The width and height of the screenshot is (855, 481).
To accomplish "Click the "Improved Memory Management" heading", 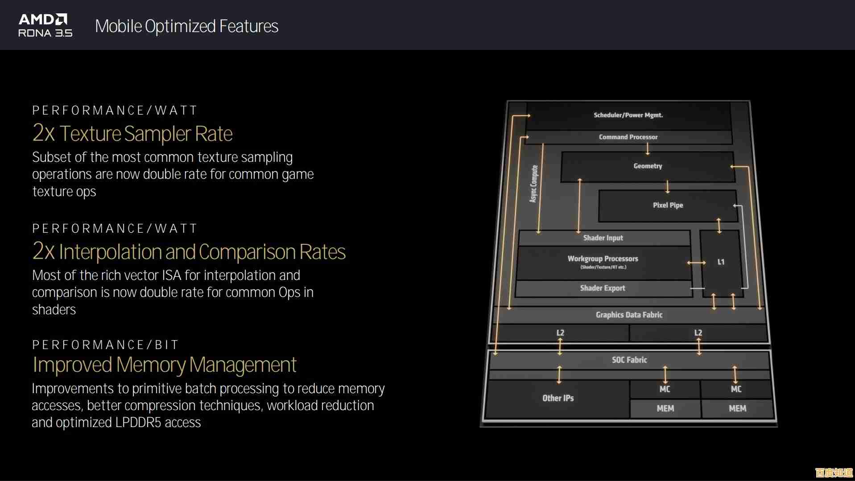I will [165, 365].
